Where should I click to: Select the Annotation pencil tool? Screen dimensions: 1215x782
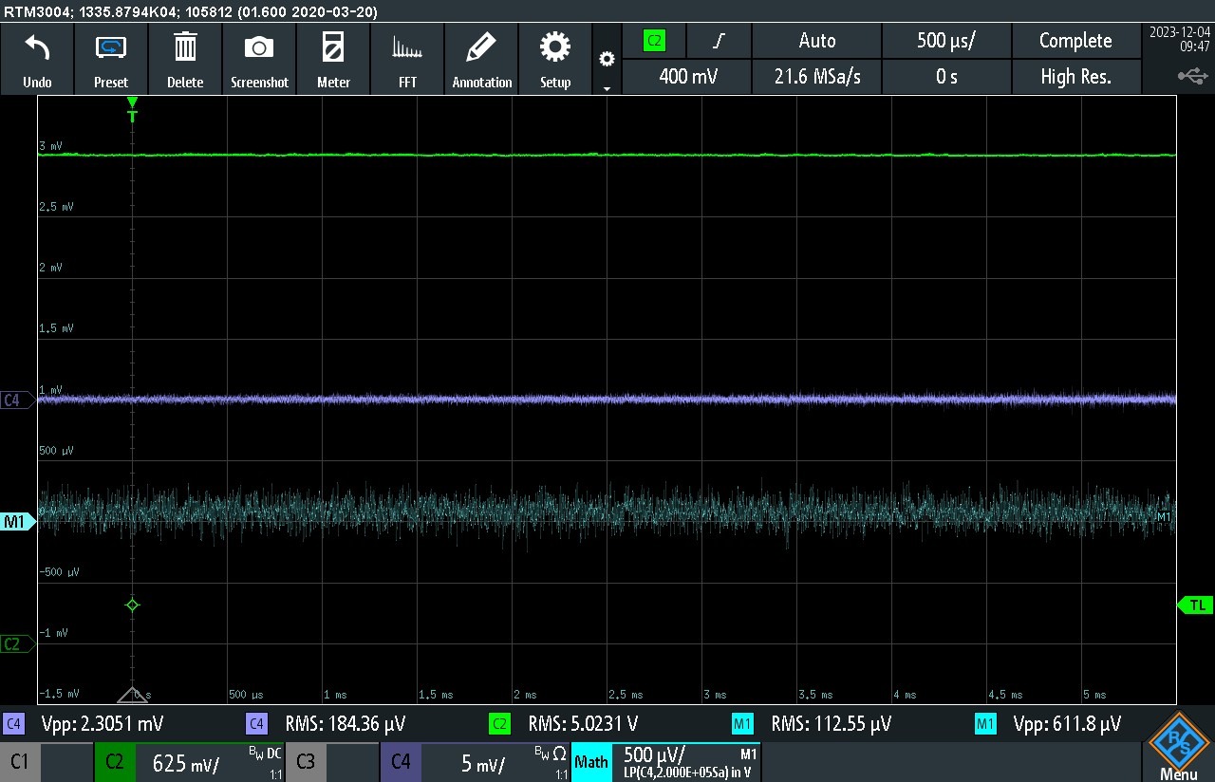[x=481, y=59]
